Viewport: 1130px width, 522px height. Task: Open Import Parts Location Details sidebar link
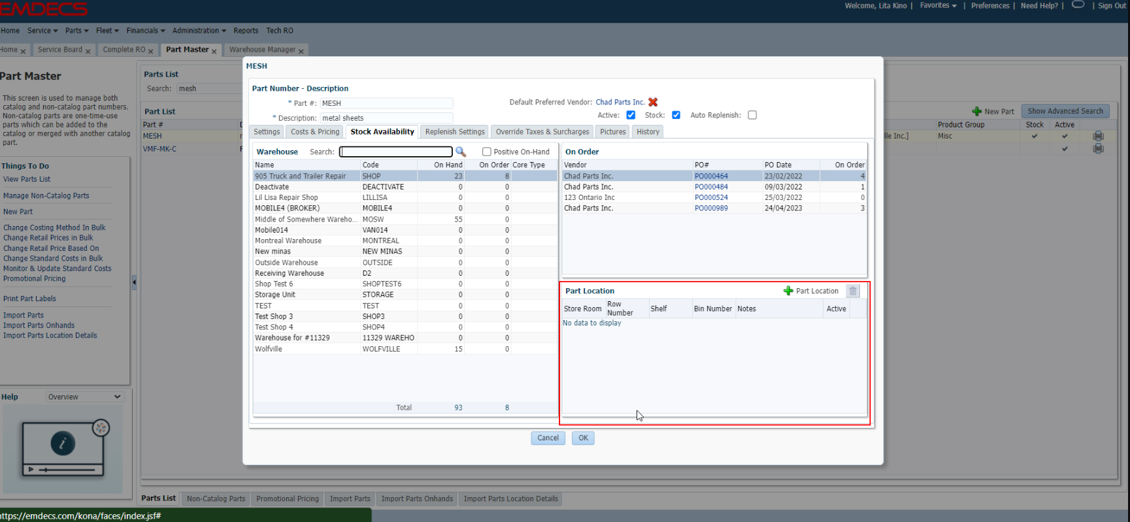(x=50, y=335)
